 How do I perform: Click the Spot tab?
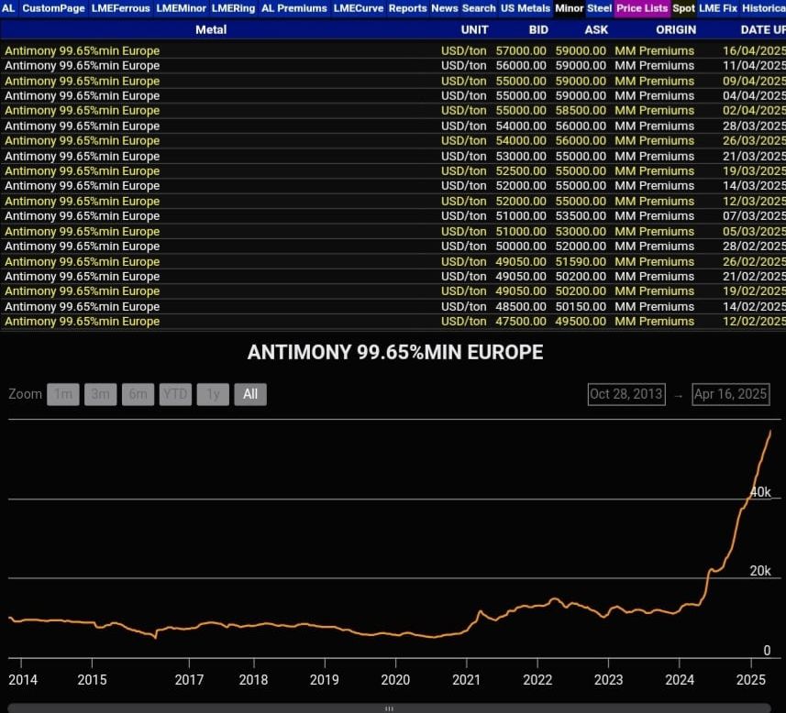click(683, 8)
